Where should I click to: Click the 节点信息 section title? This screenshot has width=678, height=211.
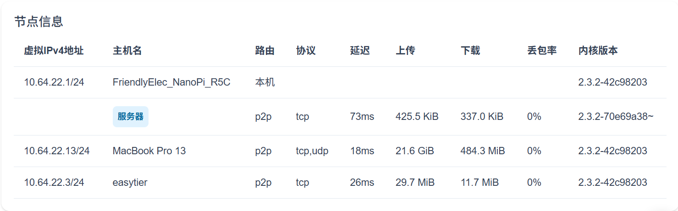[39, 22]
